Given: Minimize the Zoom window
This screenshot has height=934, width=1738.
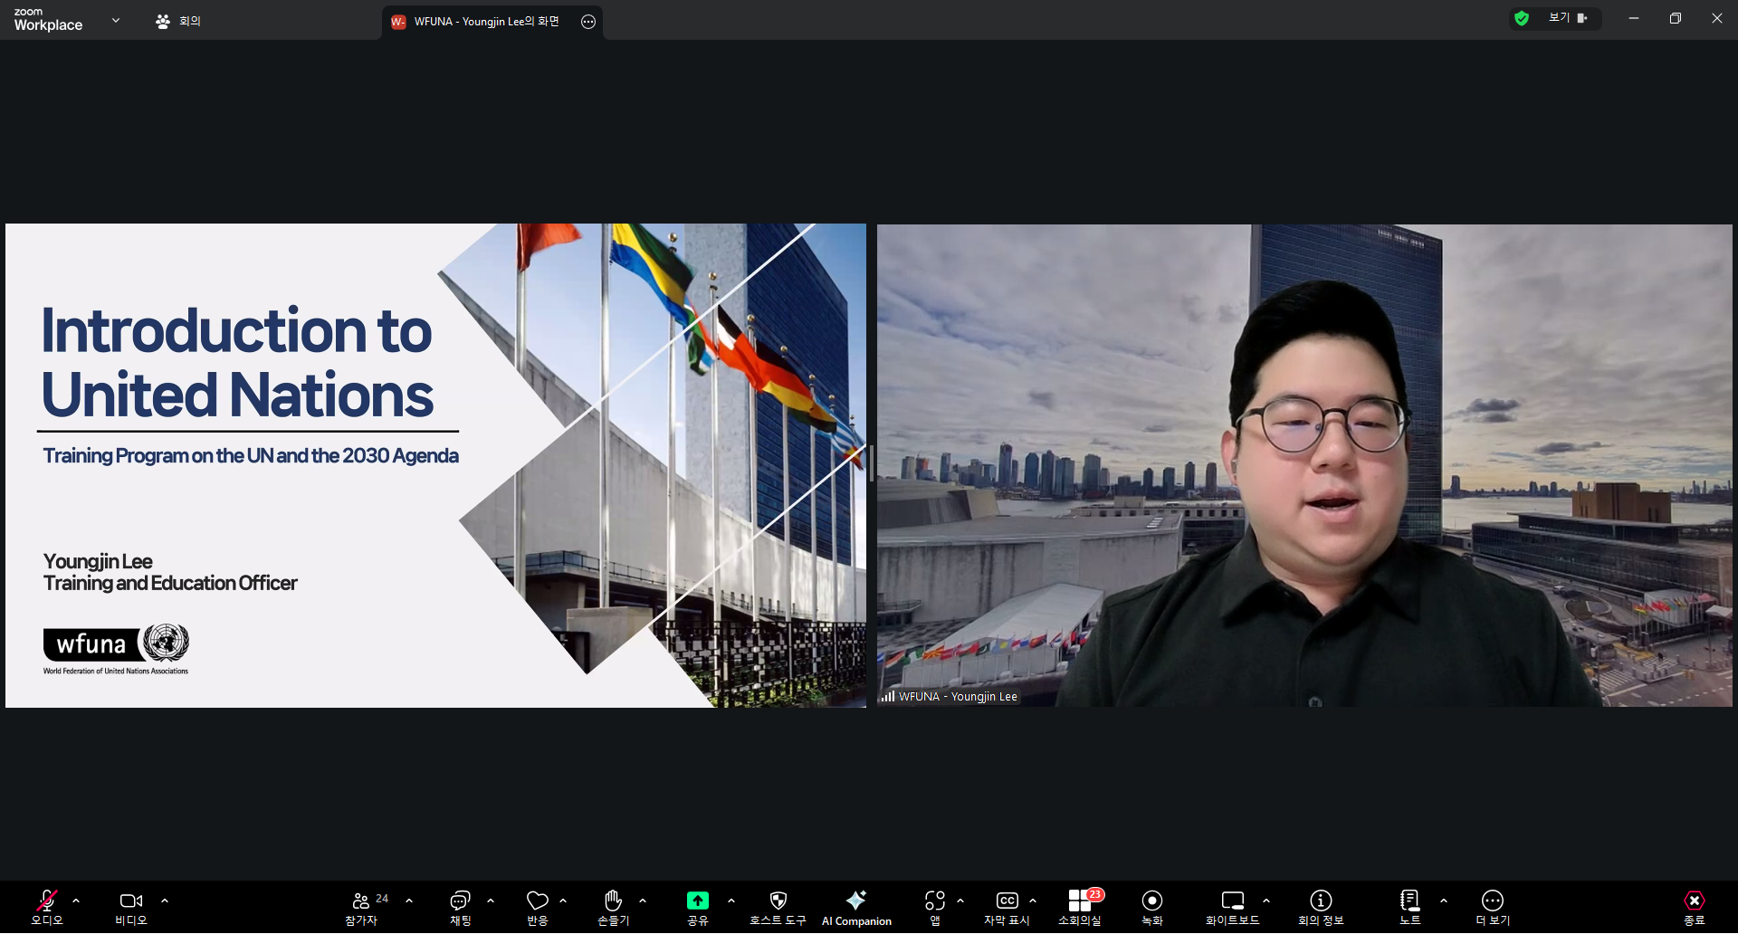Looking at the screenshot, I should tap(1634, 18).
